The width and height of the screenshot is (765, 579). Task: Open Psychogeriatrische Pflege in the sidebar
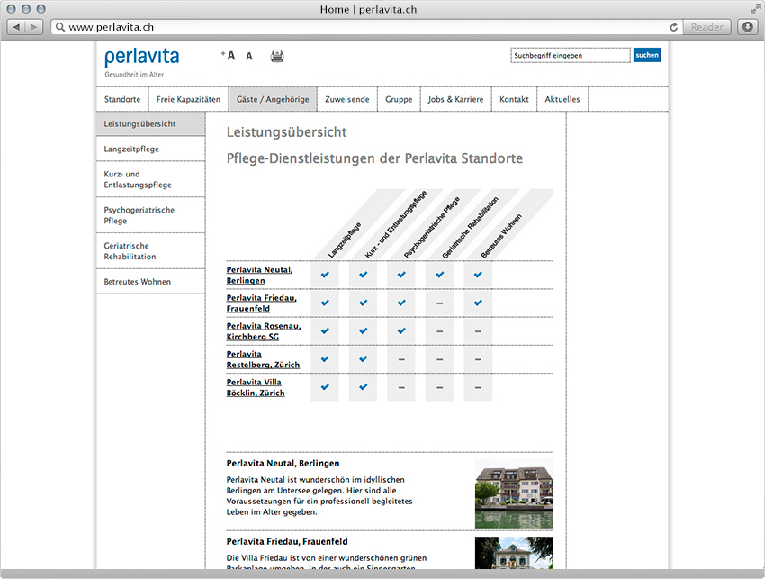pos(151,215)
